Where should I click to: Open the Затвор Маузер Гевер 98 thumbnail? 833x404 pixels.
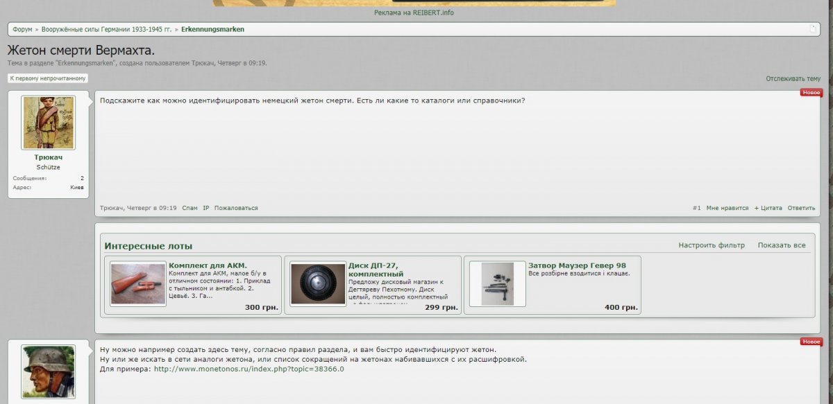498,284
